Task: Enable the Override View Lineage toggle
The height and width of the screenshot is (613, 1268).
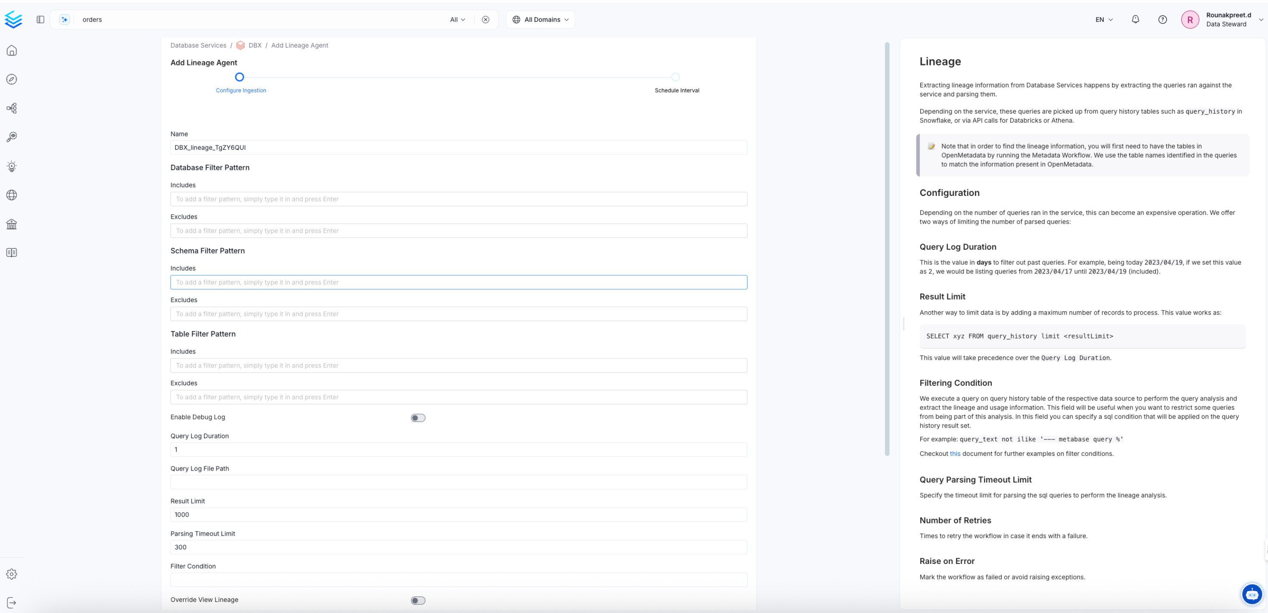Action: pyautogui.click(x=418, y=600)
